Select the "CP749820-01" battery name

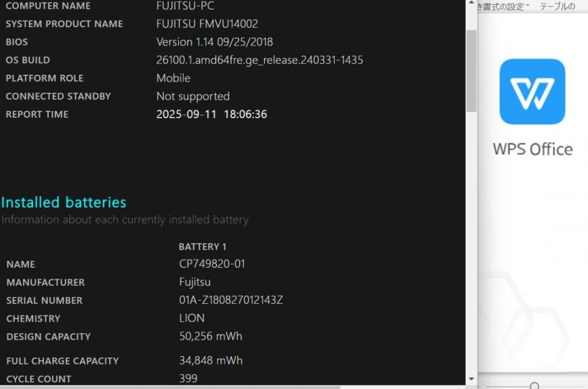click(212, 264)
